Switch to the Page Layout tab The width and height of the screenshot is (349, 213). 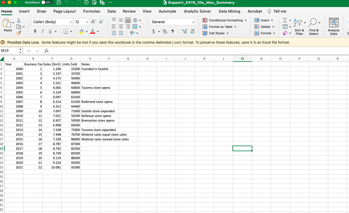[x=64, y=11]
